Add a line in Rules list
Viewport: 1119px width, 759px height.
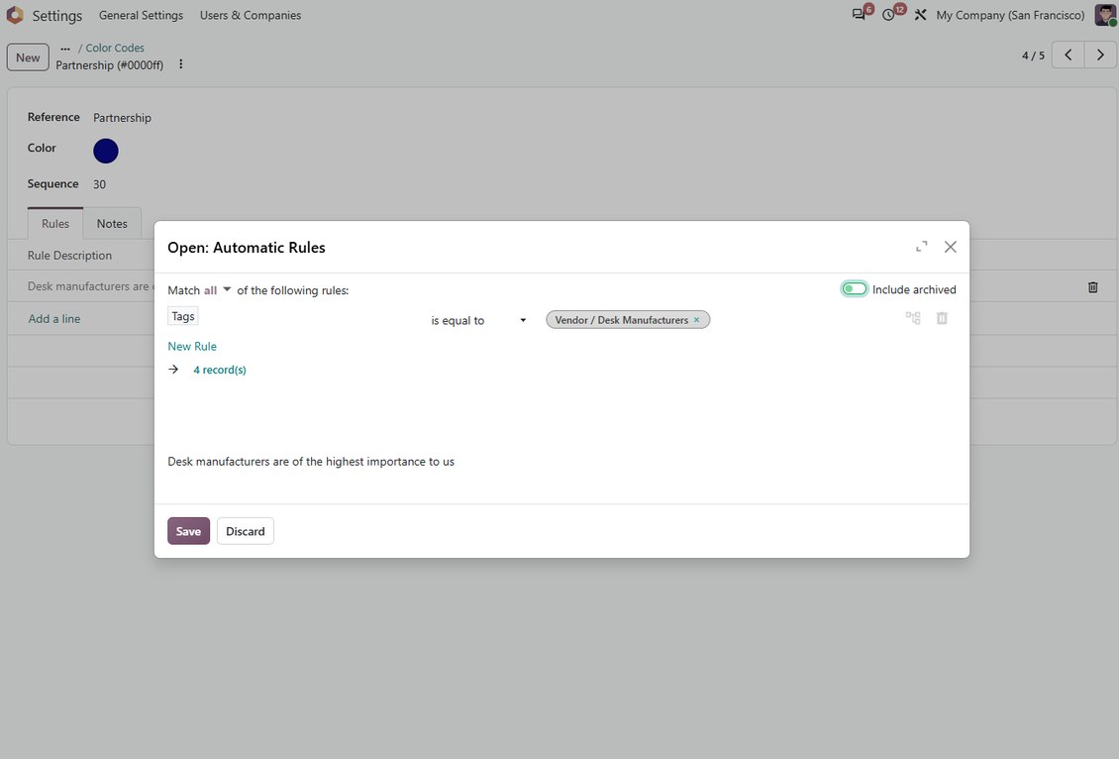click(x=54, y=318)
